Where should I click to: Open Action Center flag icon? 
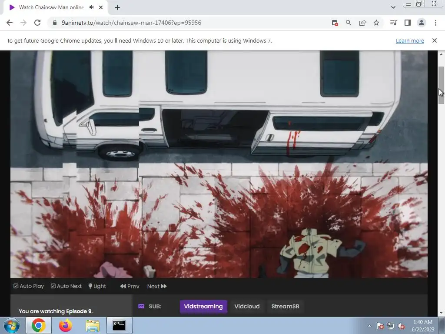(x=380, y=326)
